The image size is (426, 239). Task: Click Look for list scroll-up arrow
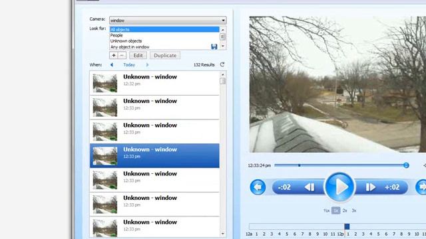point(223,29)
